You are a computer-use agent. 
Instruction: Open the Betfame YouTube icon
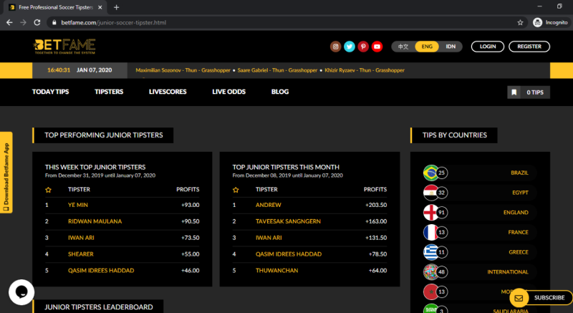(x=377, y=47)
